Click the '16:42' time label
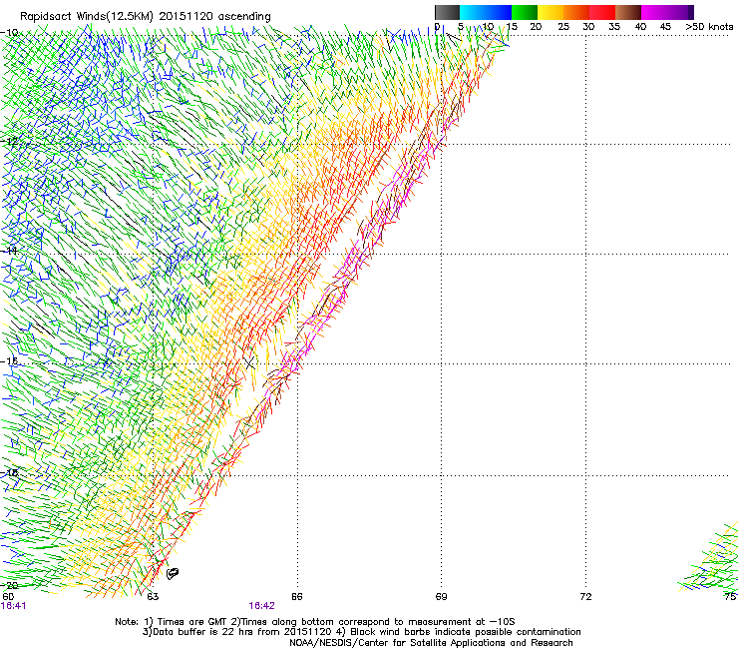This screenshot has height=649, width=738. click(x=261, y=606)
